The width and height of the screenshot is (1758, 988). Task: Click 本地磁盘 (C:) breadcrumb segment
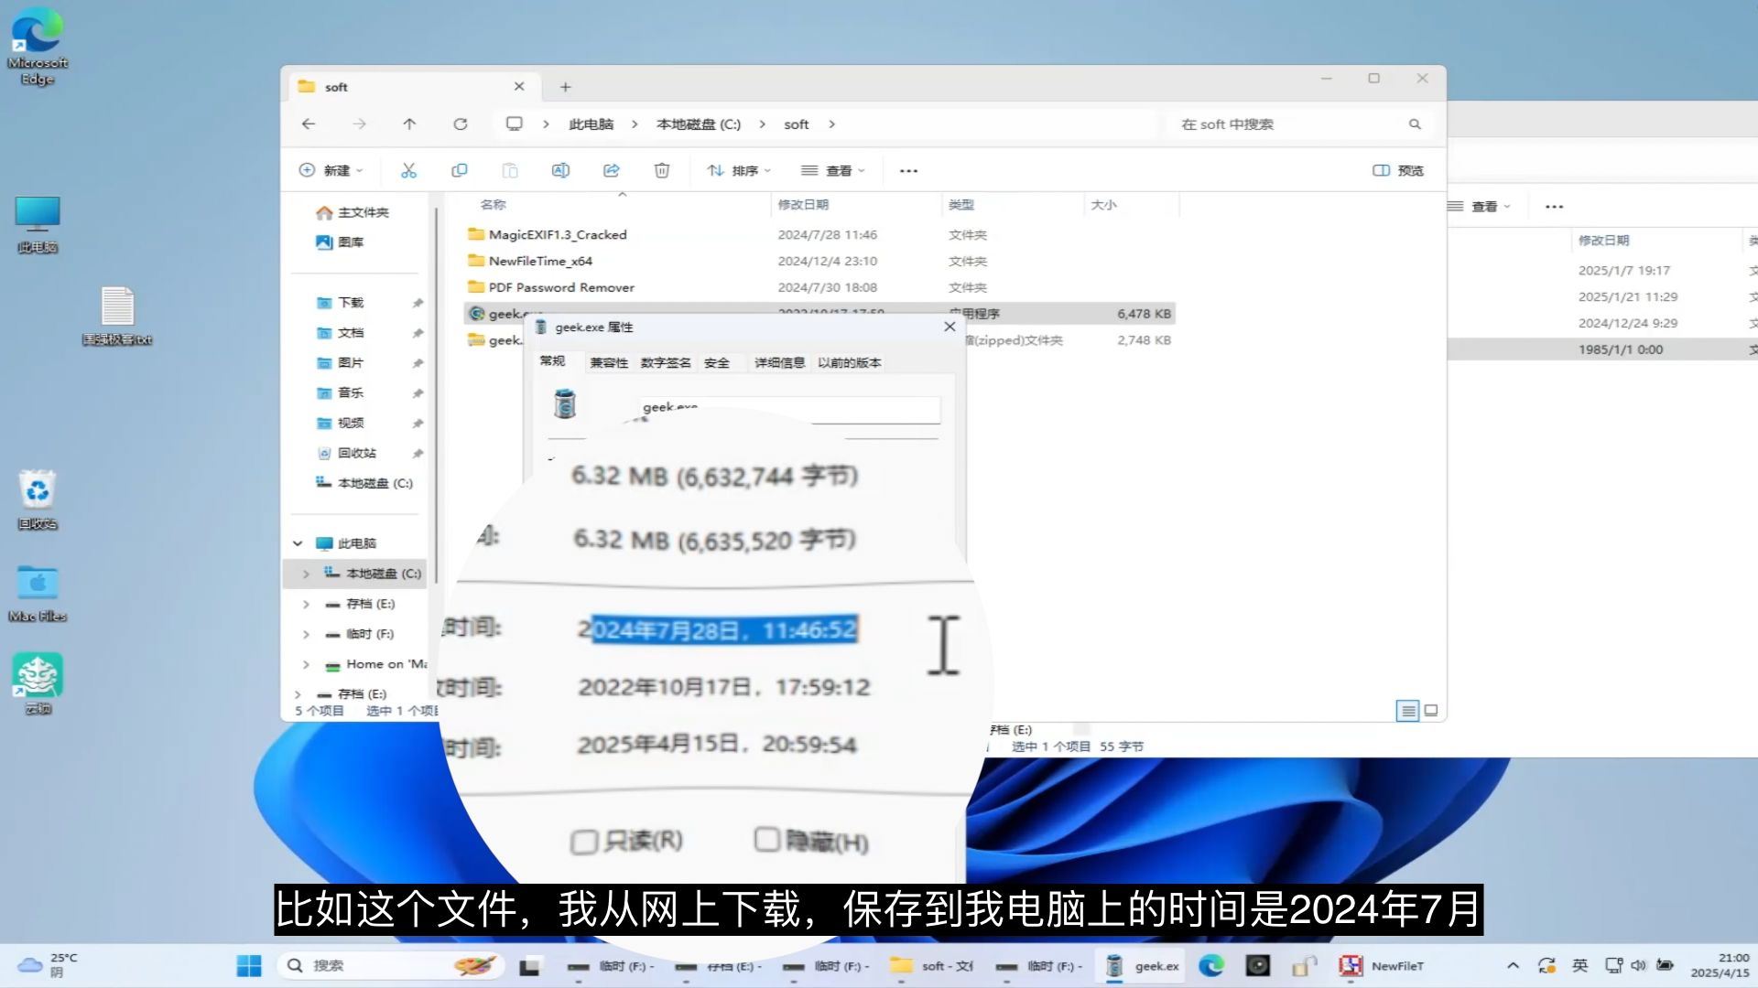[x=699, y=124]
